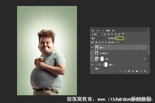Click the 曲线 1 layer name

point(111,65)
